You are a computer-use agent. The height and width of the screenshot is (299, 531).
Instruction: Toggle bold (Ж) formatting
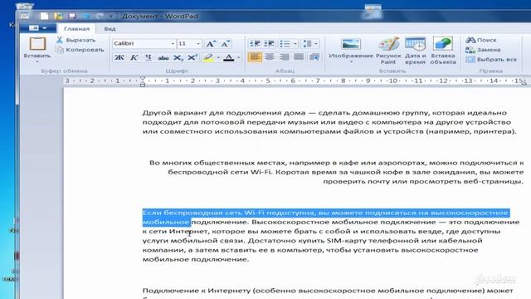(119, 57)
